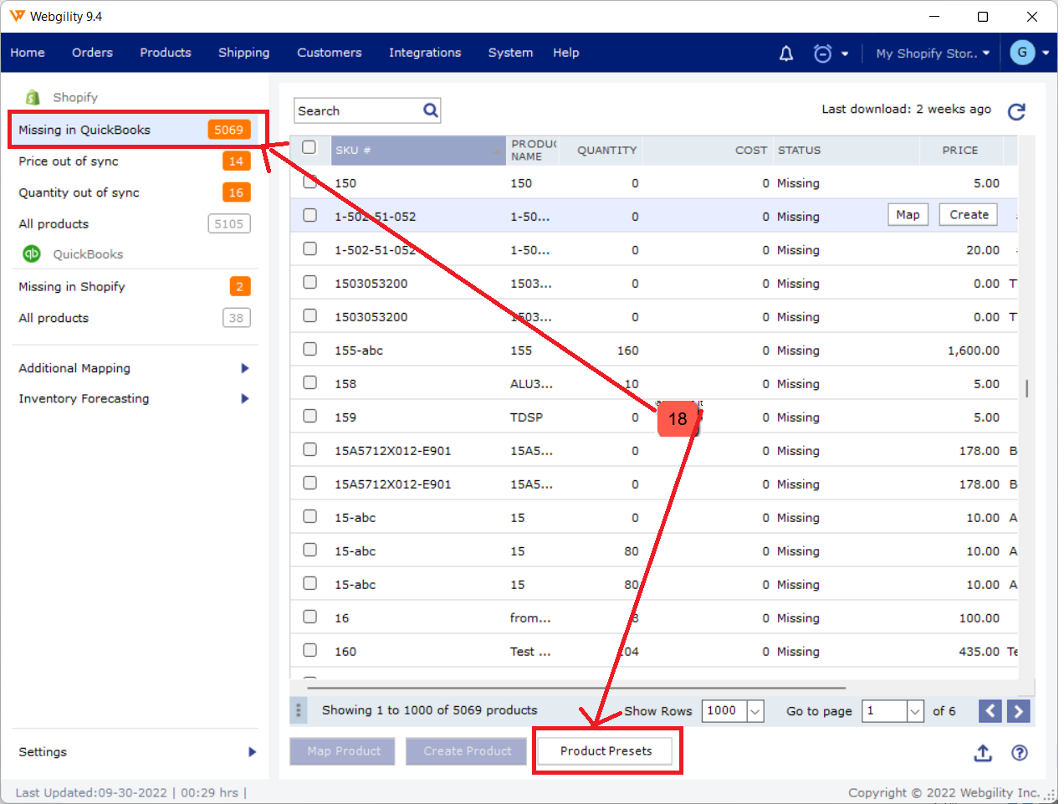Mark the checkbox for SKU 16
The image size is (1064, 804).
point(309,617)
